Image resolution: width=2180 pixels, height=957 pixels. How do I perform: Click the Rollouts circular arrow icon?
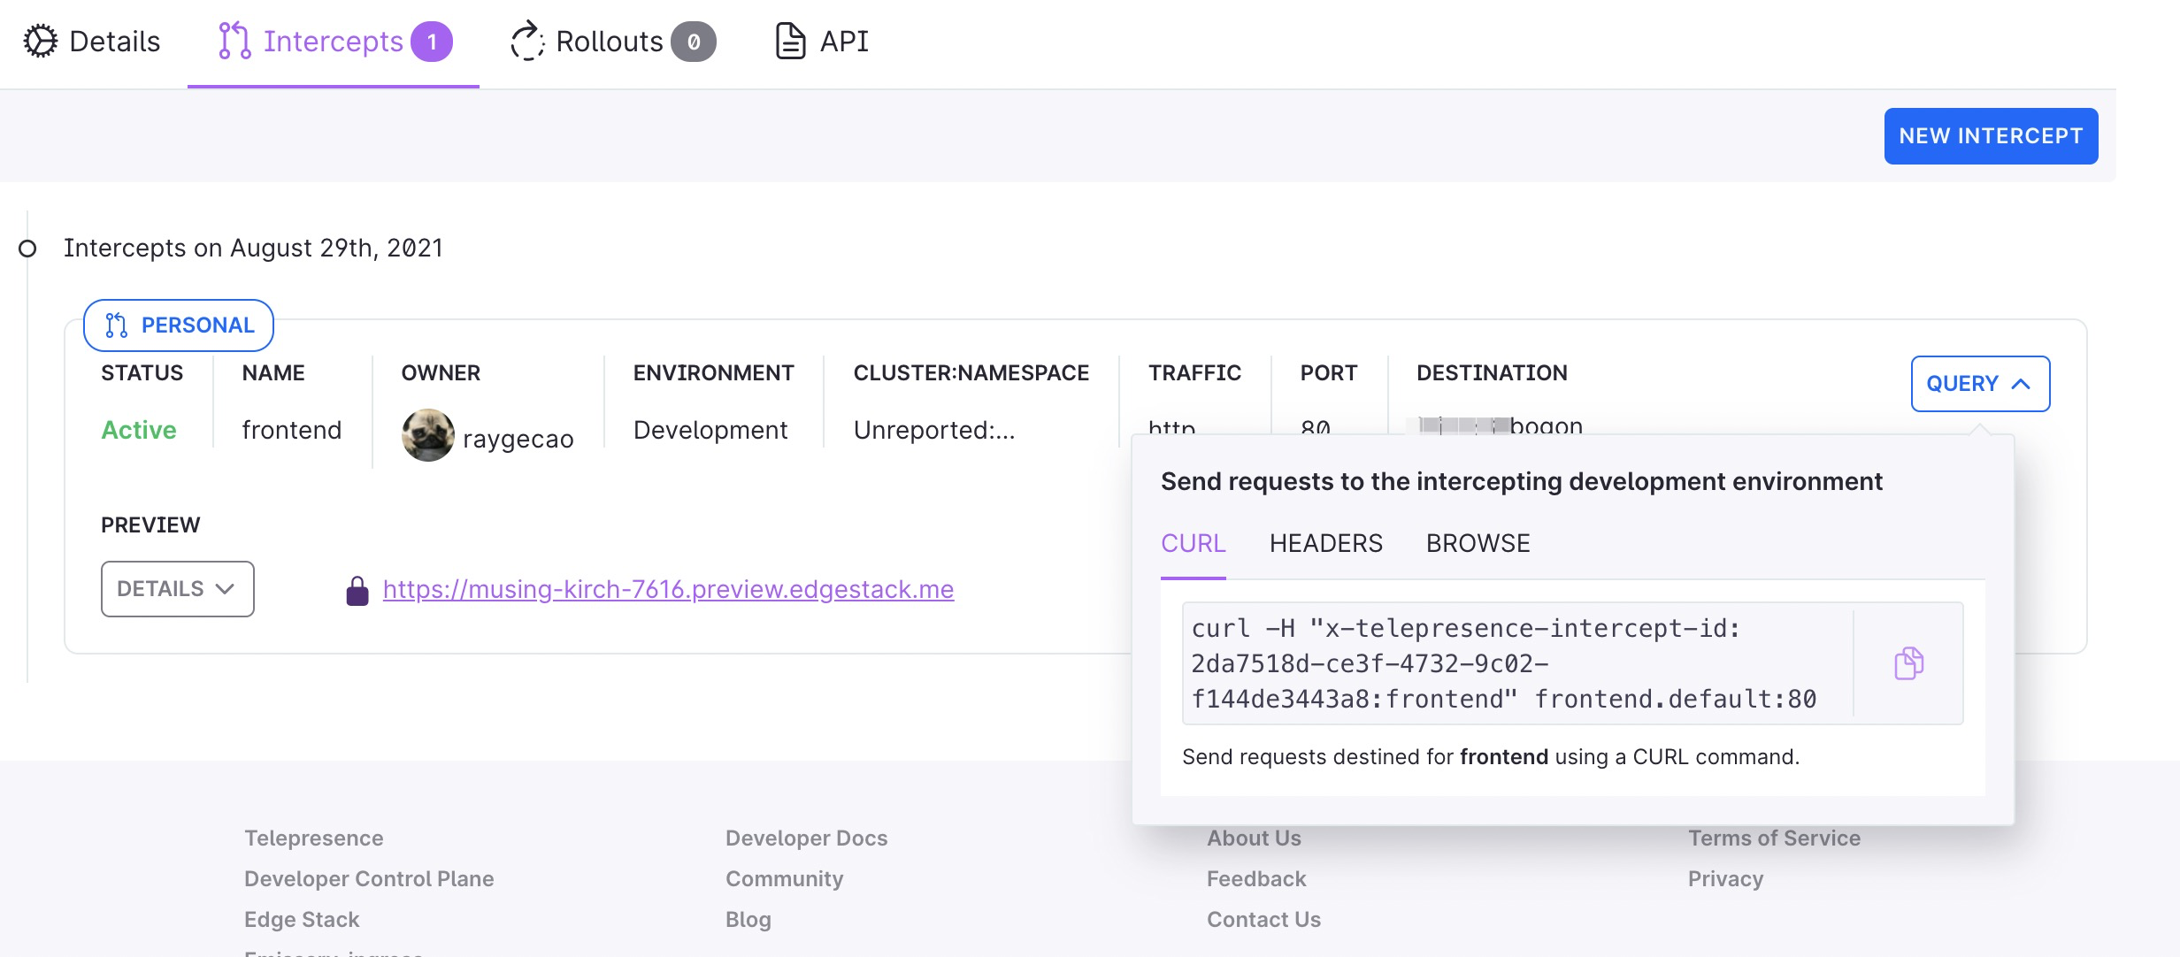click(x=527, y=42)
